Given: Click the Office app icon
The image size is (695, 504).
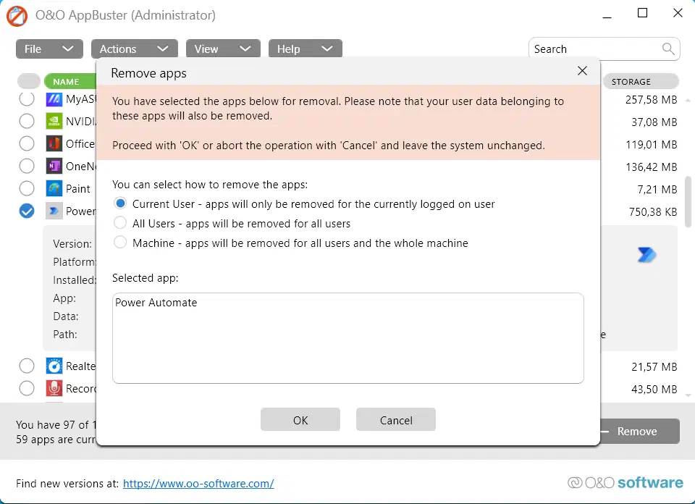Looking at the screenshot, I should pyautogui.click(x=54, y=143).
